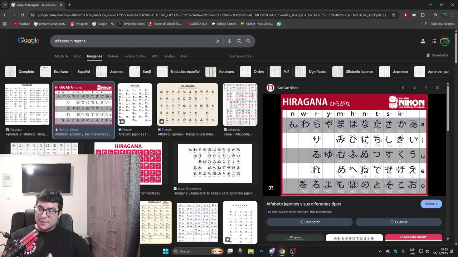Reload the page
The width and height of the screenshot is (458, 257).
pos(22,15)
